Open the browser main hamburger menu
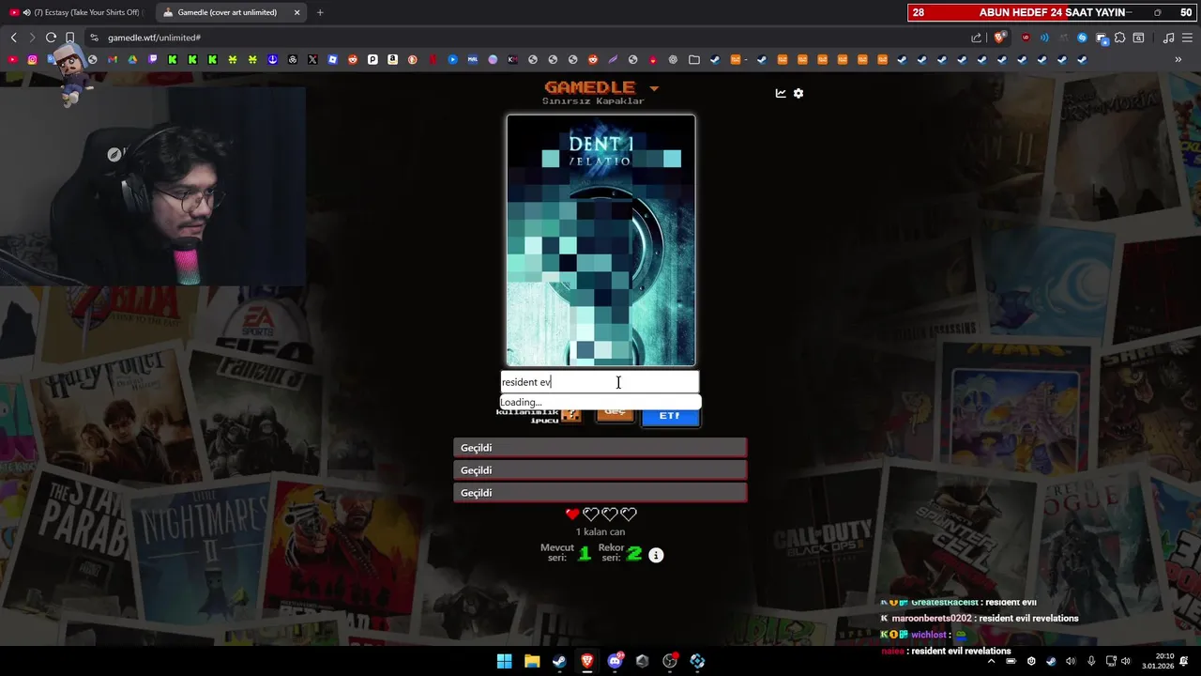 tap(1187, 38)
